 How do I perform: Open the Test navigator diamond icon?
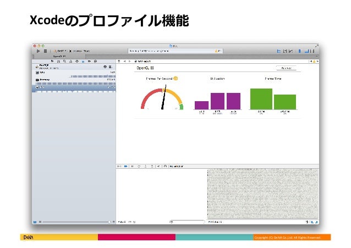77,62
